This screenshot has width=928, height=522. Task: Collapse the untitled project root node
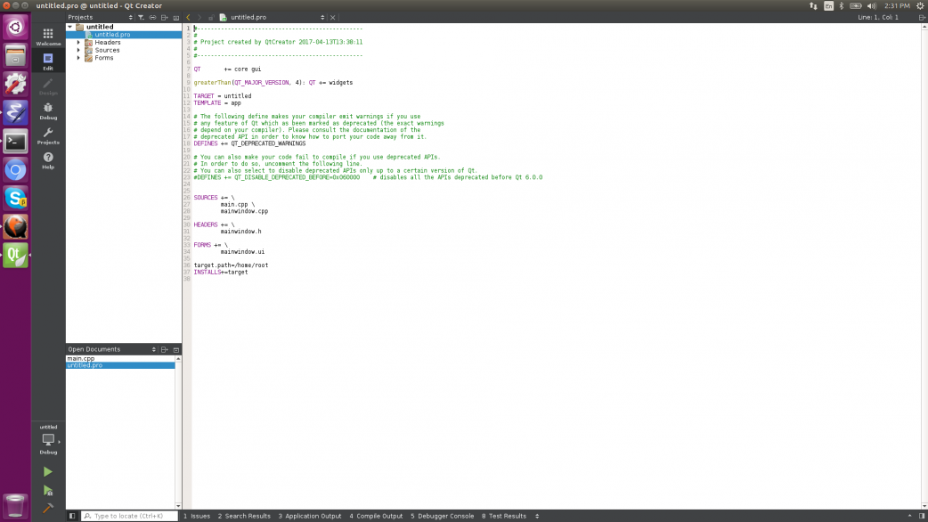[70, 27]
